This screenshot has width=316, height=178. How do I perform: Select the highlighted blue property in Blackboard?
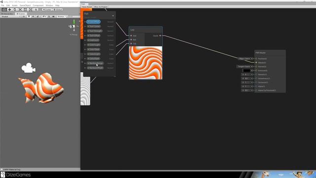[93, 22]
